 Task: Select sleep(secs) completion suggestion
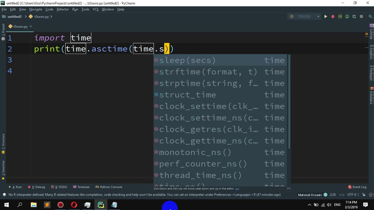[220, 60]
